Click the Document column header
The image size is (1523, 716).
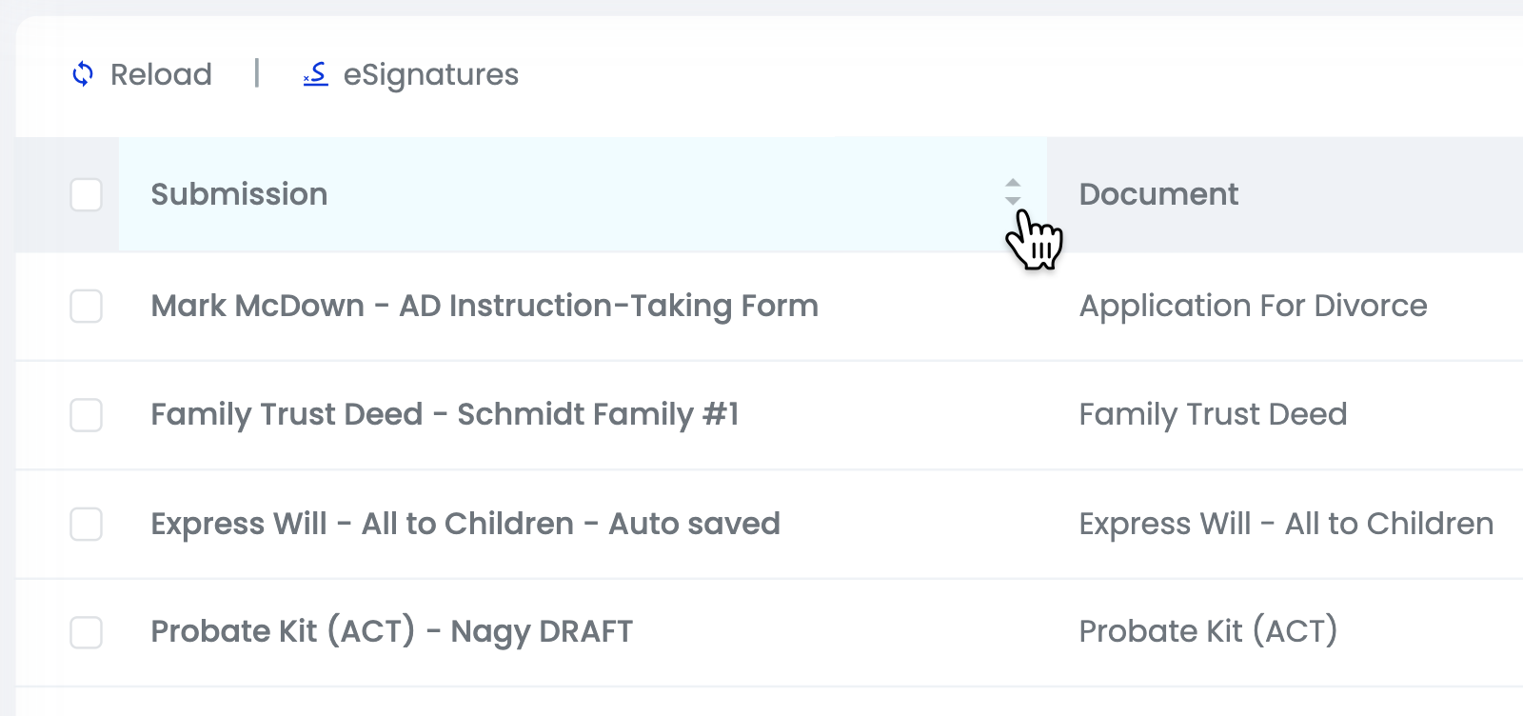[x=1158, y=194]
